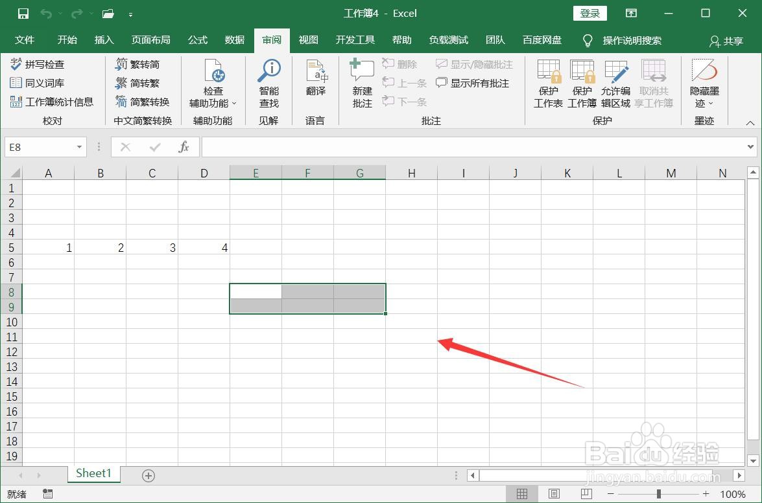Open 智能查找 smart lookup
This screenshot has width=762, height=503.
coord(268,83)
